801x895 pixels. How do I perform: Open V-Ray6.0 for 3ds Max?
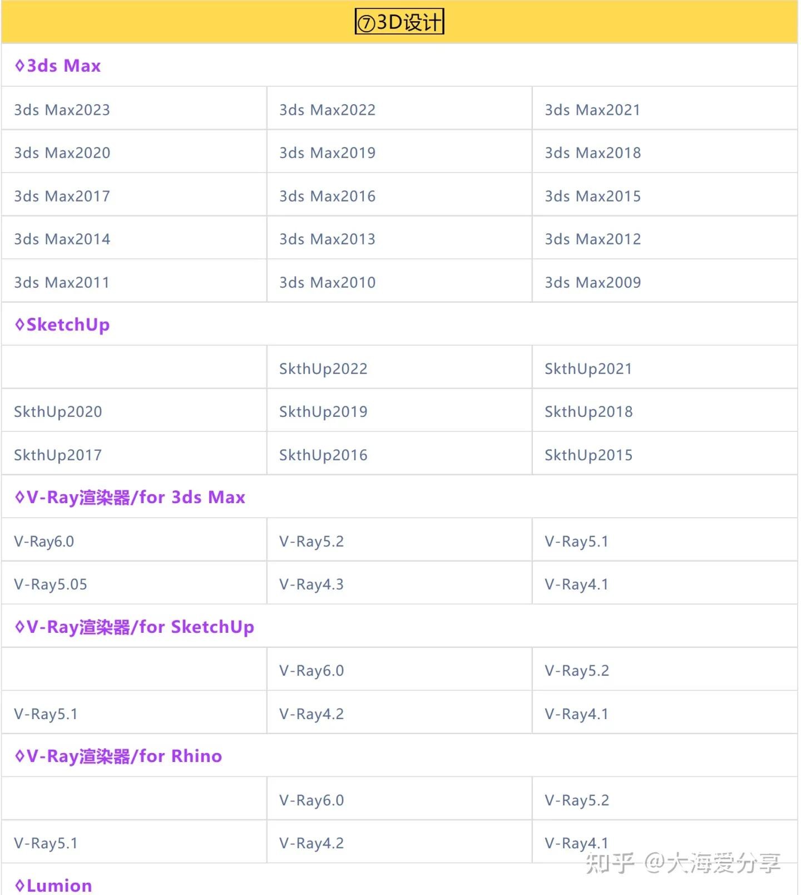(44, 541)
